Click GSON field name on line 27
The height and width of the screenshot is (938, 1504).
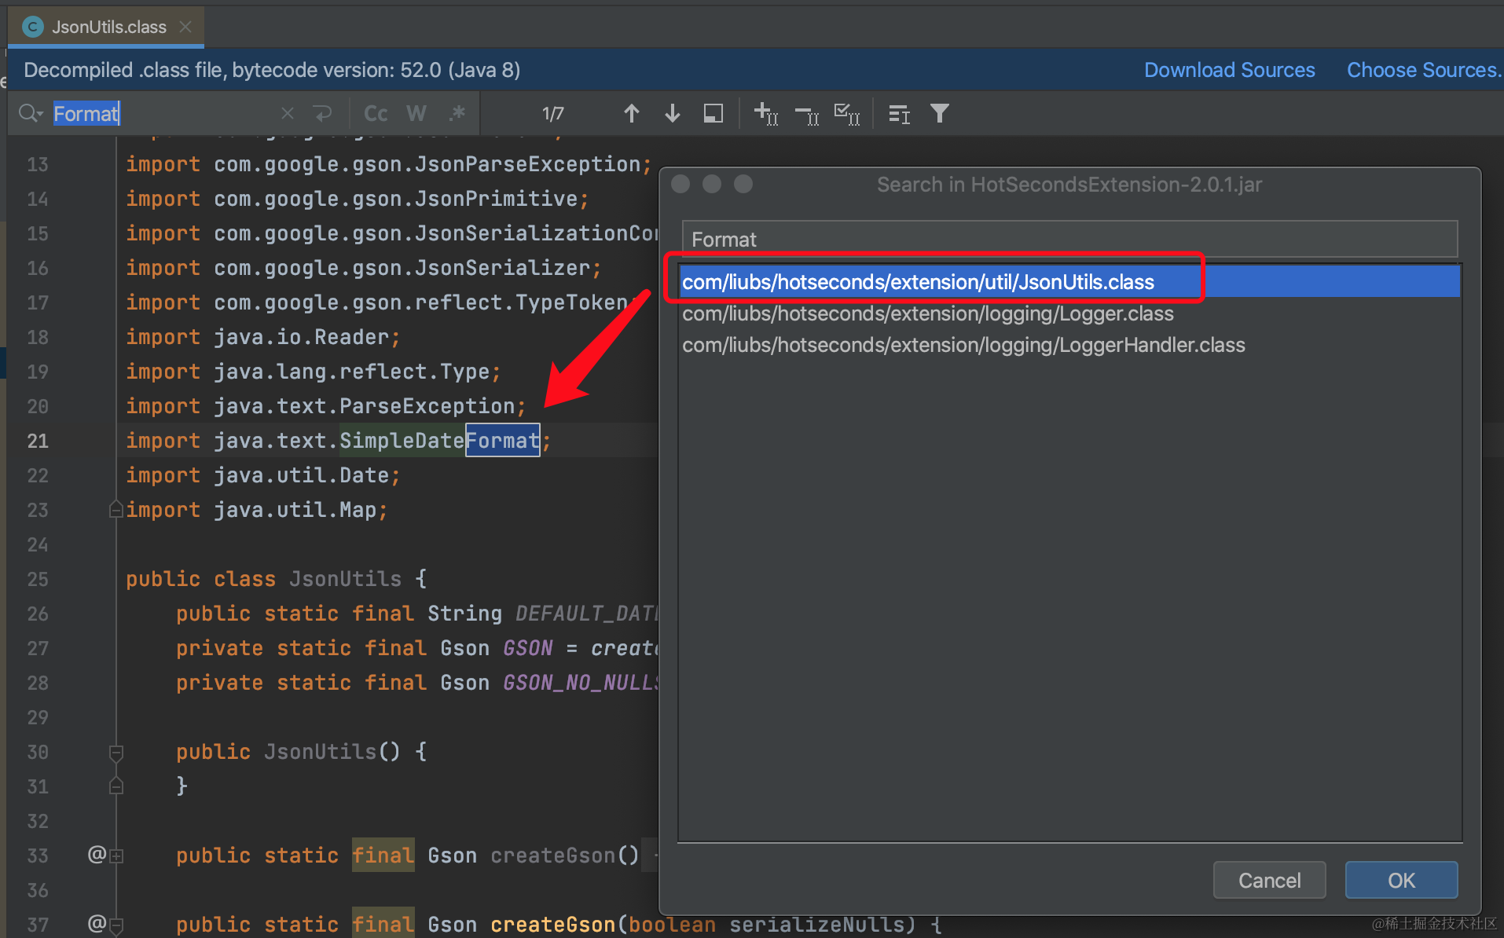pyautogui.click(x=528, y=648)
